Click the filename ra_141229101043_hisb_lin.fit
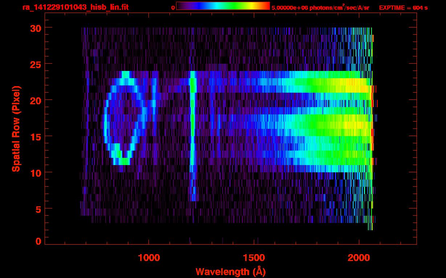446x278 pixels. [x=75, y=7]
